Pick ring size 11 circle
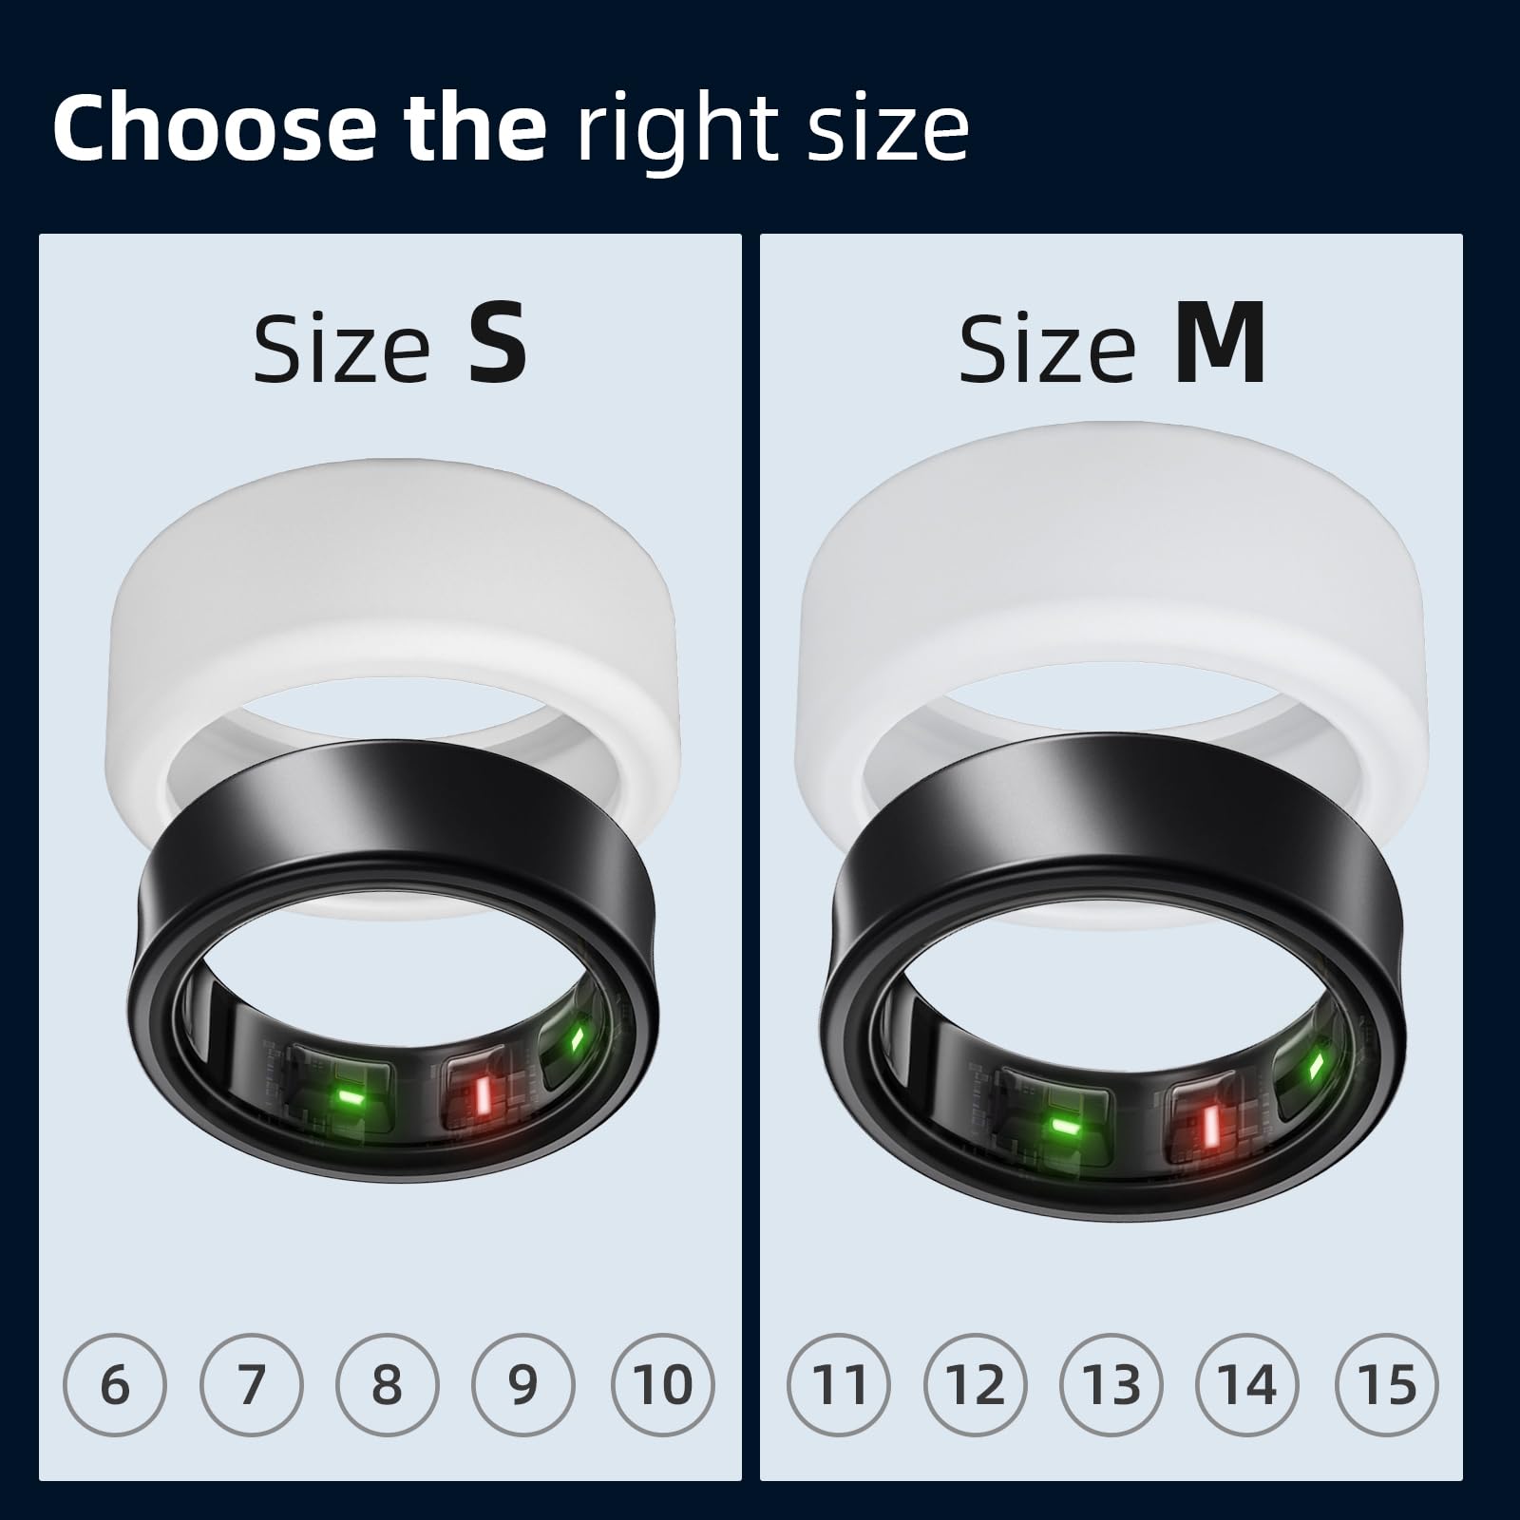This screenshot has width=1520, height=1520. 840,1384
